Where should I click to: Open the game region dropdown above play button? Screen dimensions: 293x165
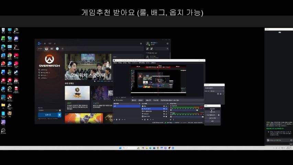tap(48, 110)
